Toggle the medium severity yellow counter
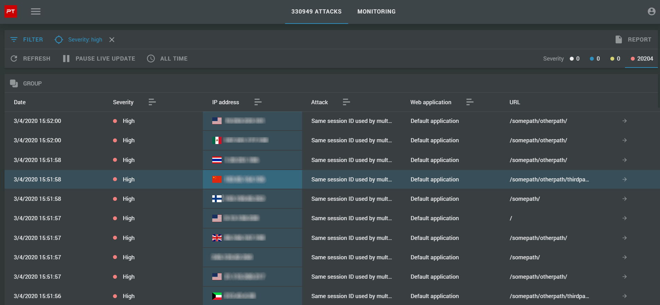Viewport: 660px width, 305px height. [615, 59]
